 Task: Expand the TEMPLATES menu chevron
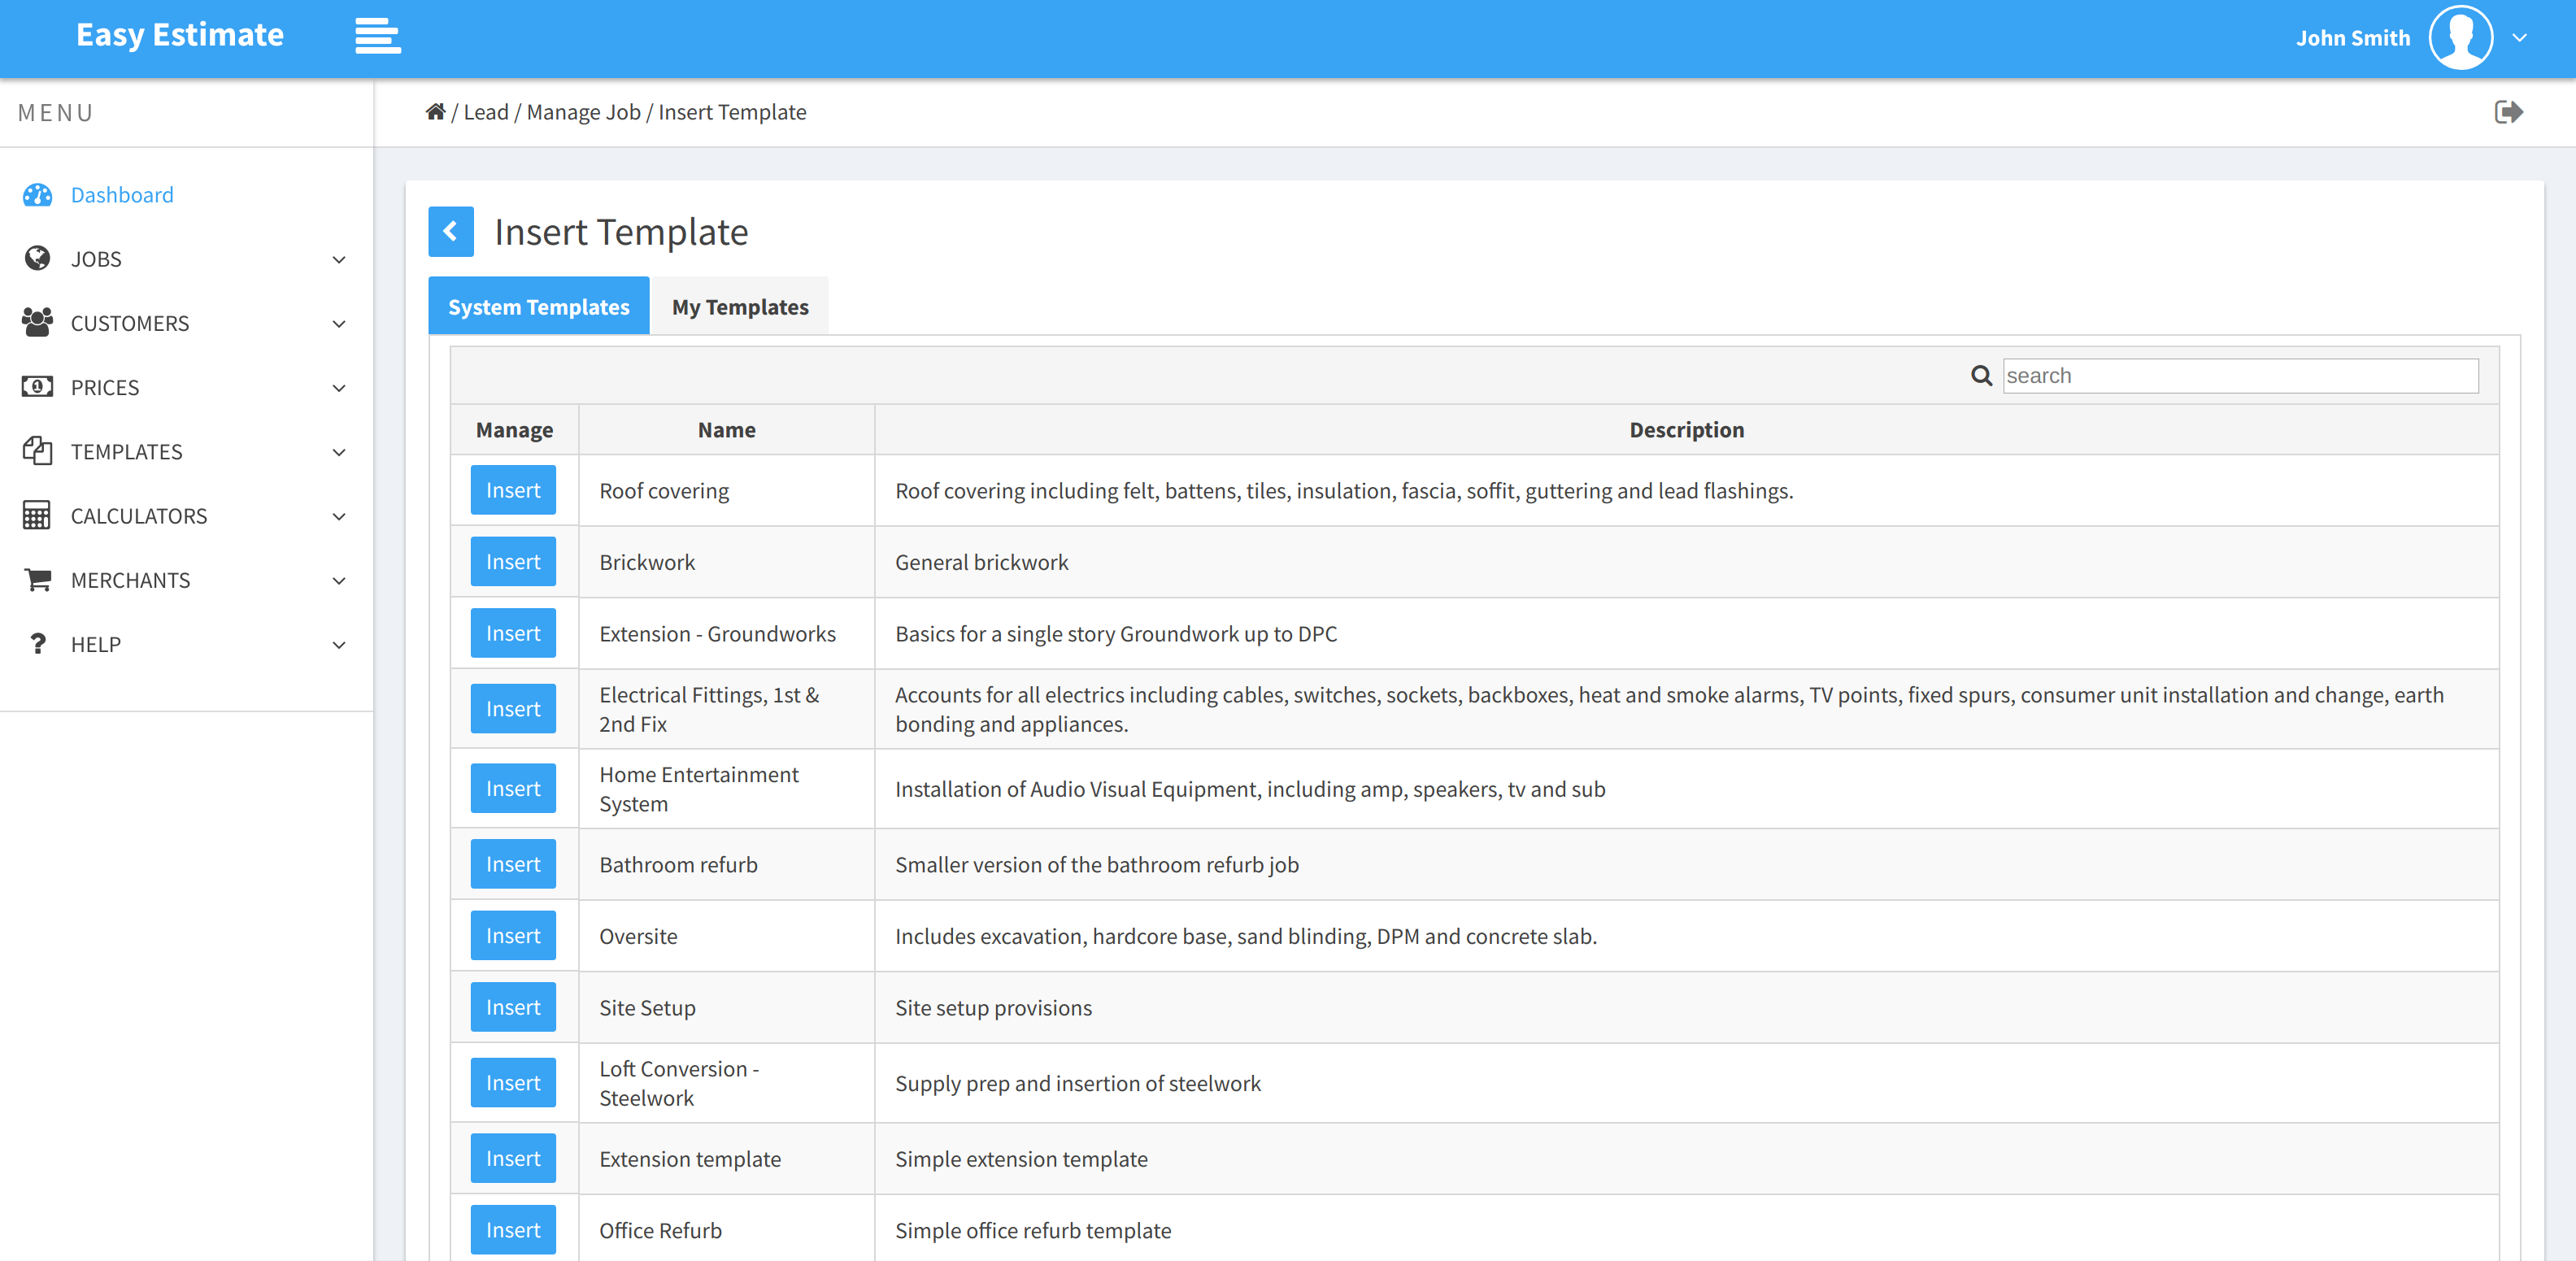[x=339, y=452]
